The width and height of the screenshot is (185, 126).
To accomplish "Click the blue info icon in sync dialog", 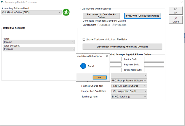I will 83,66.
